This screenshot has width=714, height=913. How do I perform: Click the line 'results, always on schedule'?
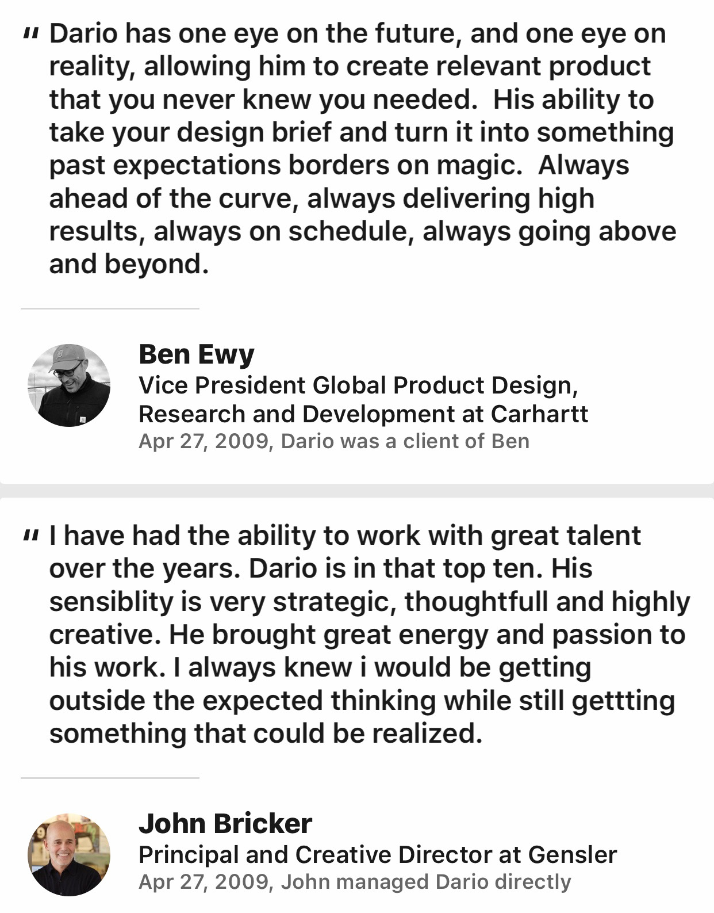click(362, 231)
